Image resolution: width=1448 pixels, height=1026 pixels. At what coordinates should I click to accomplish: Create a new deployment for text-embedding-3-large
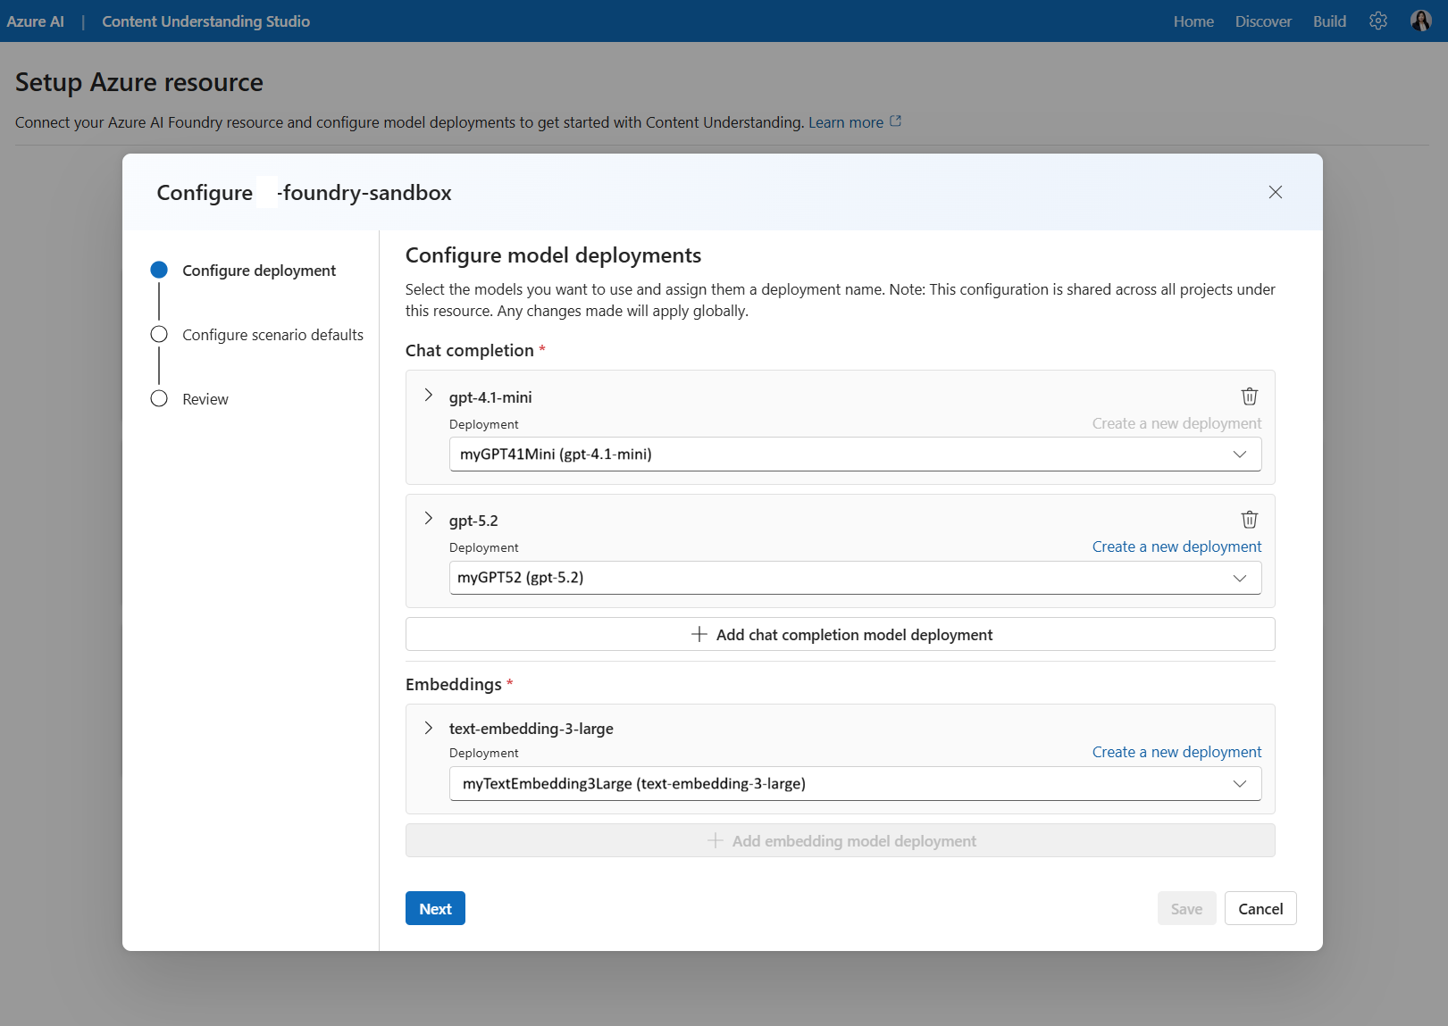click(x=1176, y=752)
